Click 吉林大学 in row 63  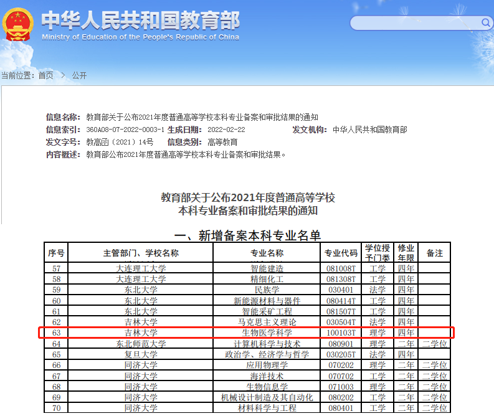point(141,333)
